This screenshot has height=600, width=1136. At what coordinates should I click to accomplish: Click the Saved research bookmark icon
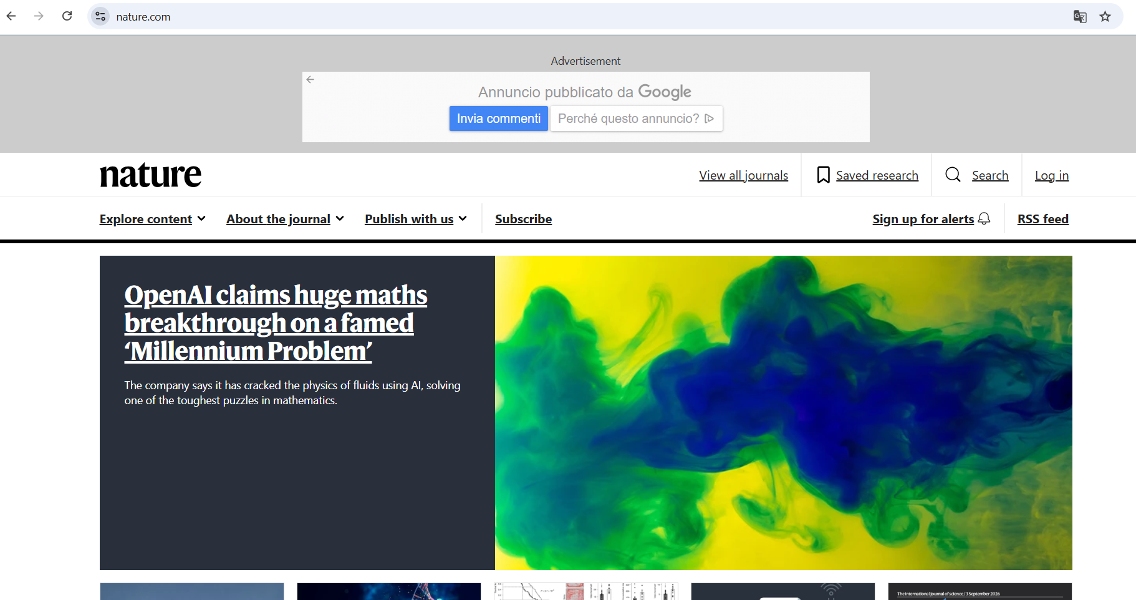pyautogui.click(x=823, y=175)
